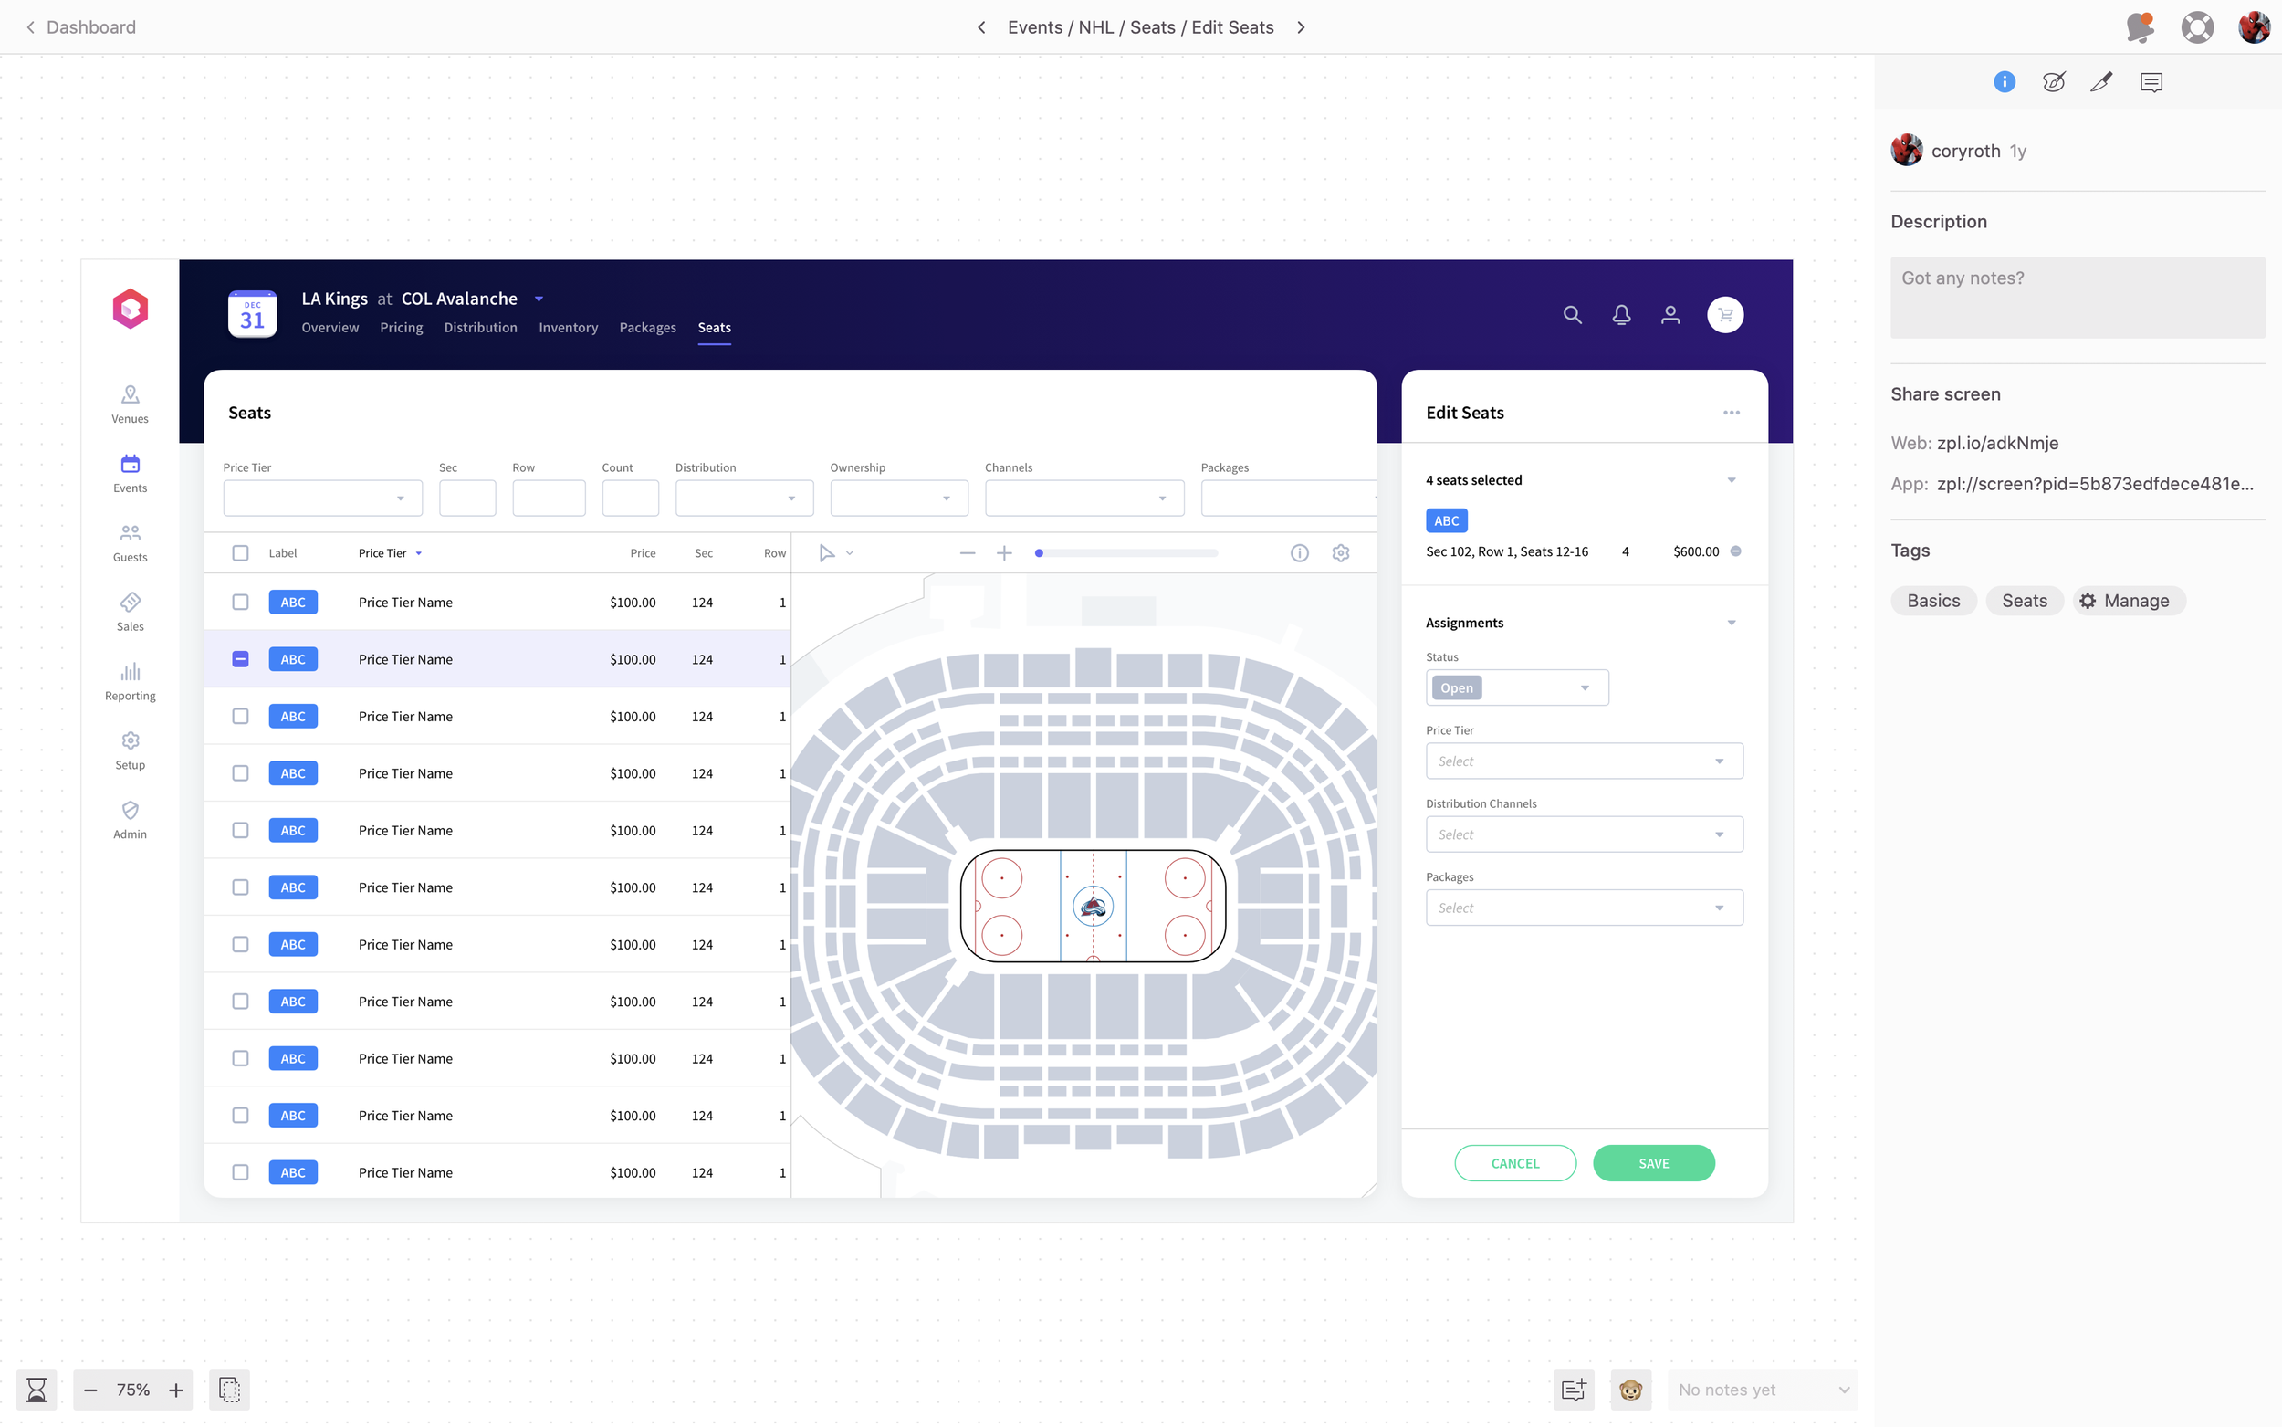Click the search magnifier in event header

[1572, 314]
